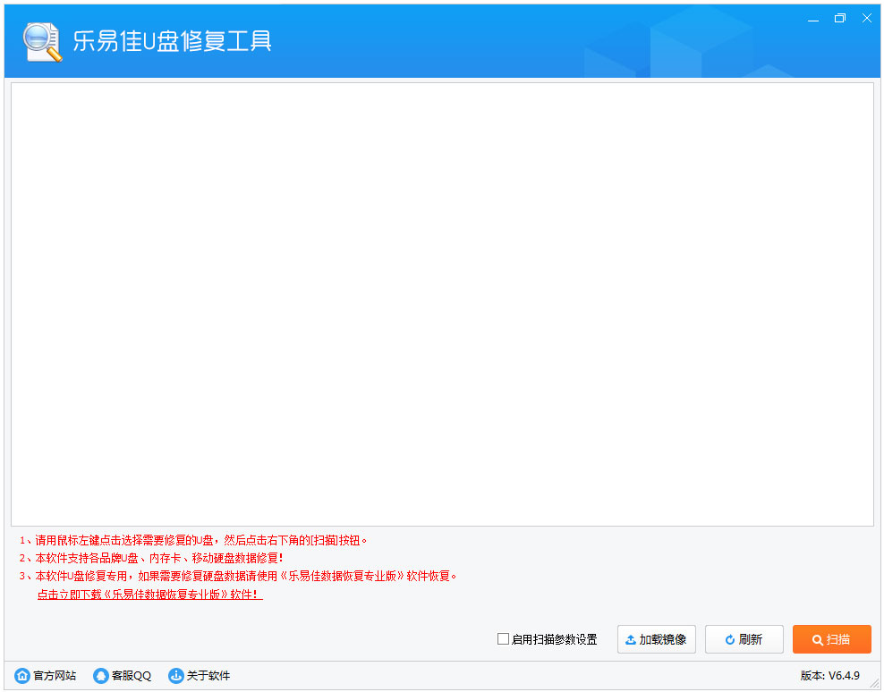
Task: Start scanning with the orange 扫描 button
Action: point(831,638)
